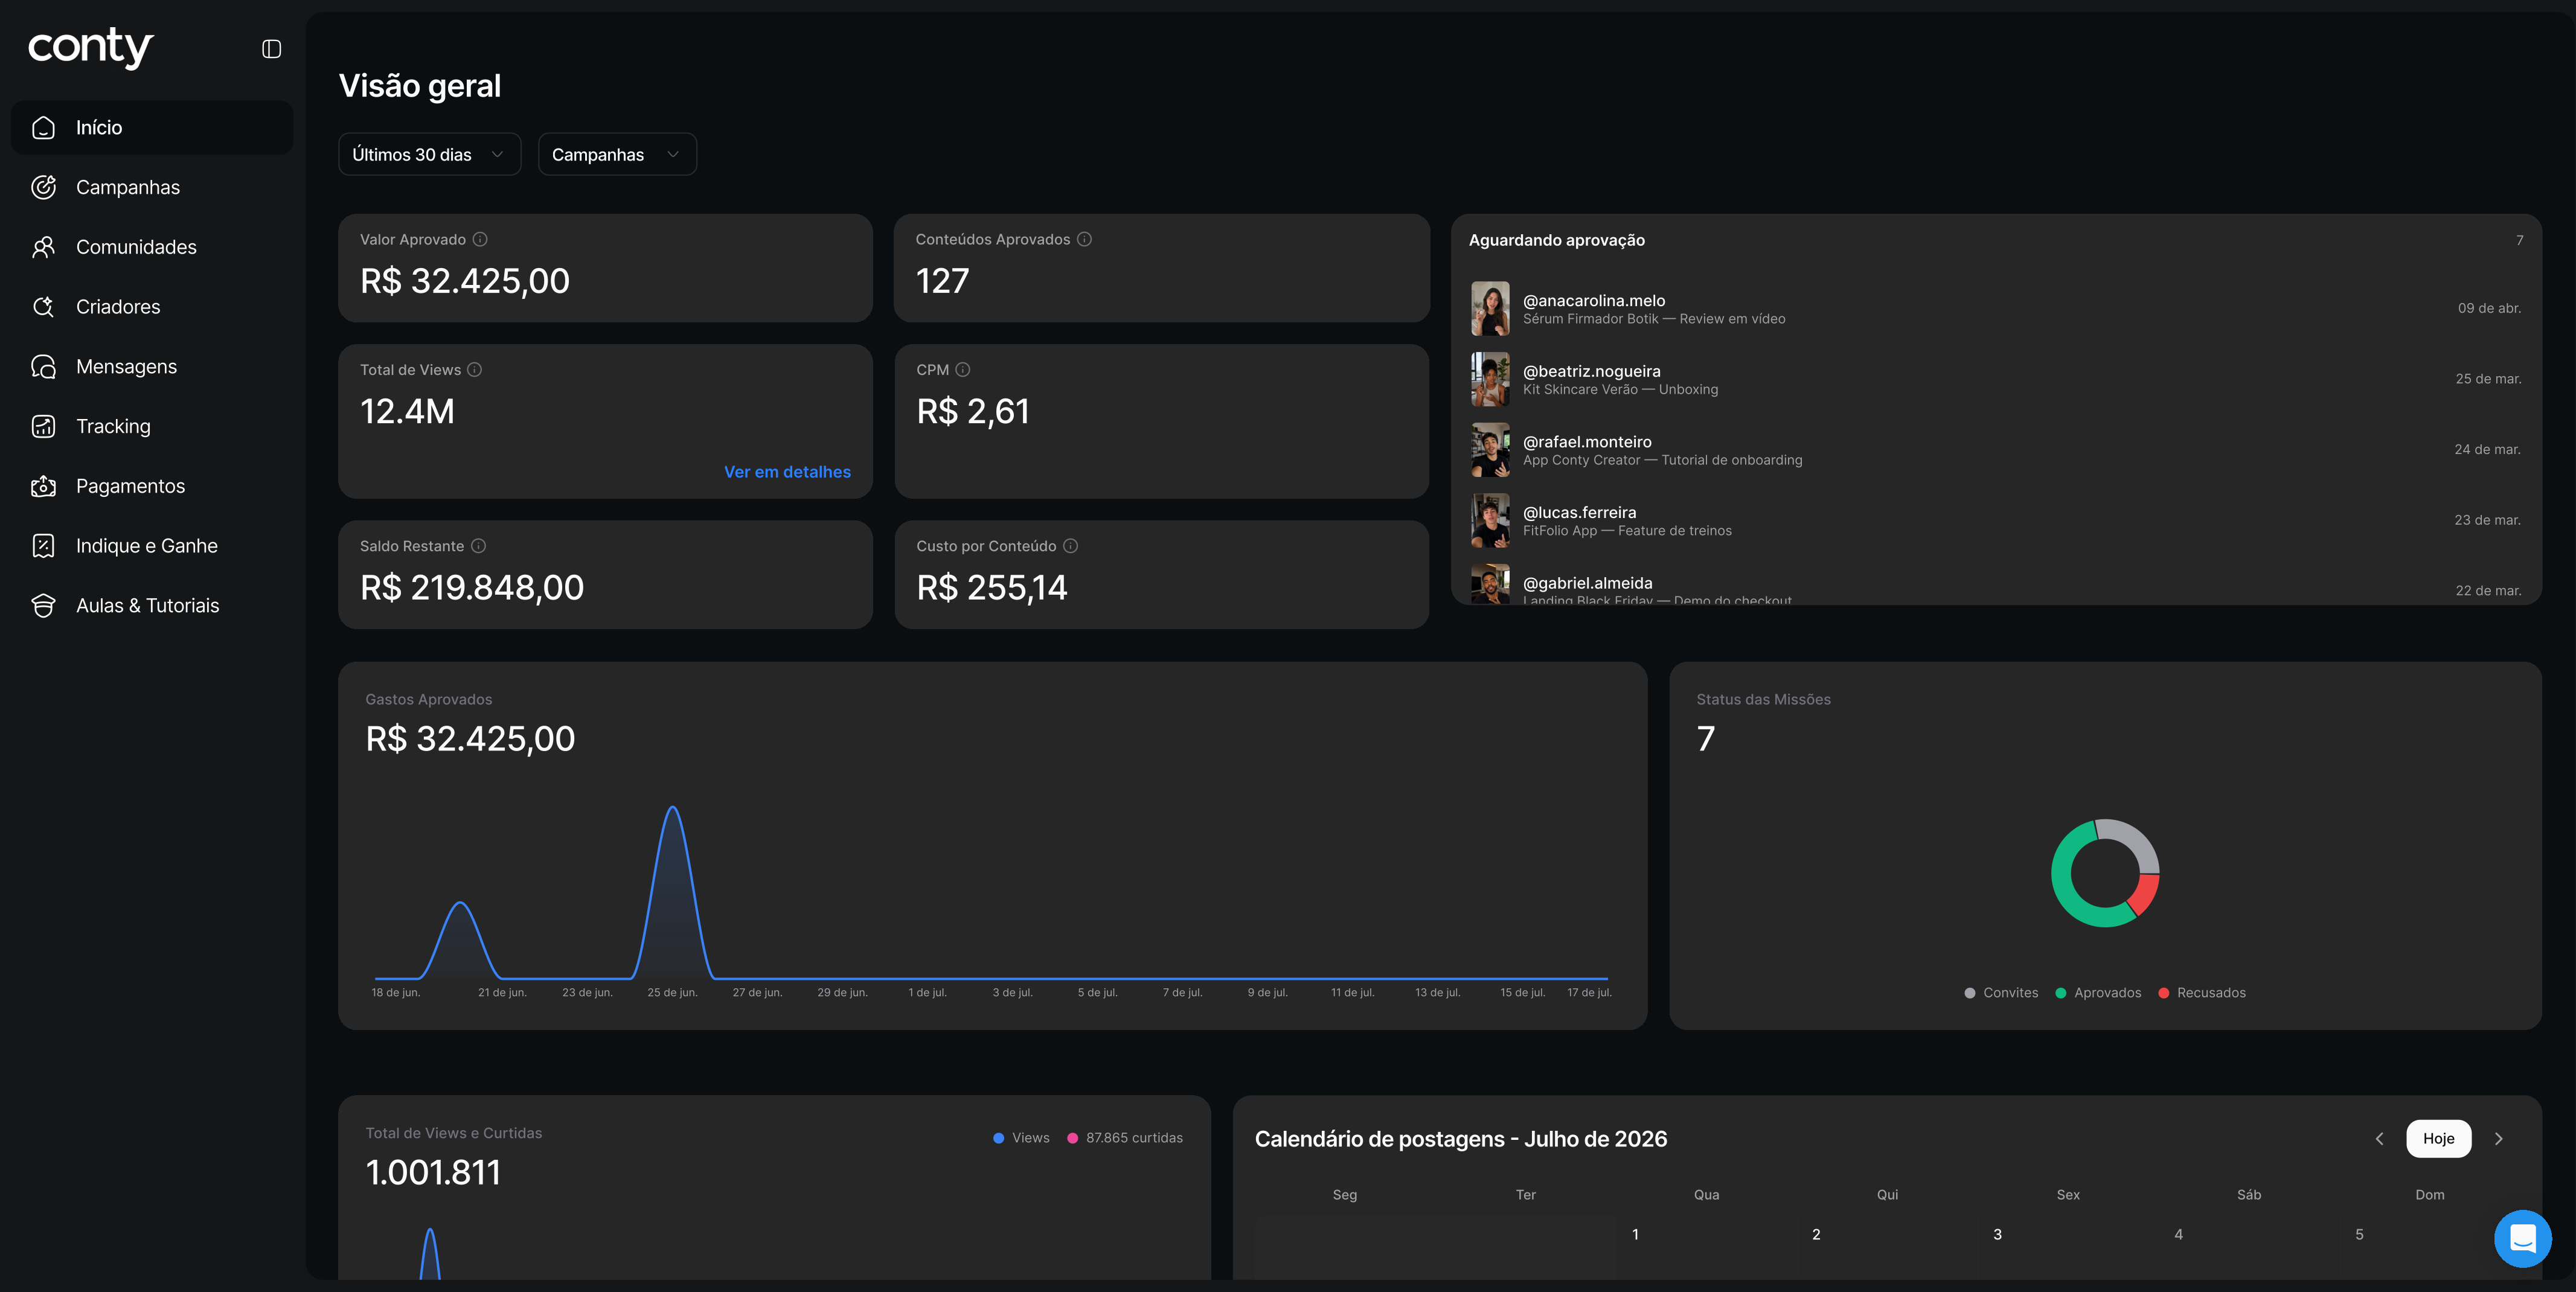Click the Indique e Ganhe icon
The image size is (2576, 1292).
point(43,546)
